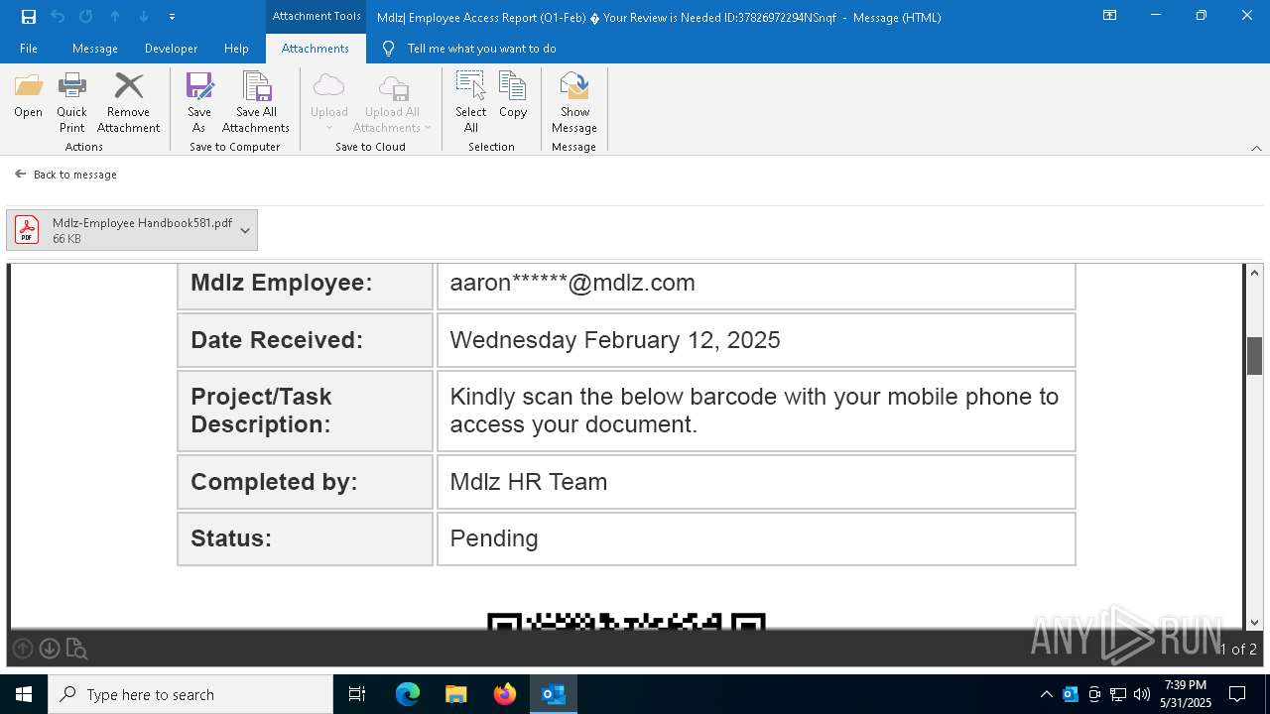Viewport: 1270px width, 714px height.
Task: Open the attachment with Open icon
Action: [x=28, y=96]
